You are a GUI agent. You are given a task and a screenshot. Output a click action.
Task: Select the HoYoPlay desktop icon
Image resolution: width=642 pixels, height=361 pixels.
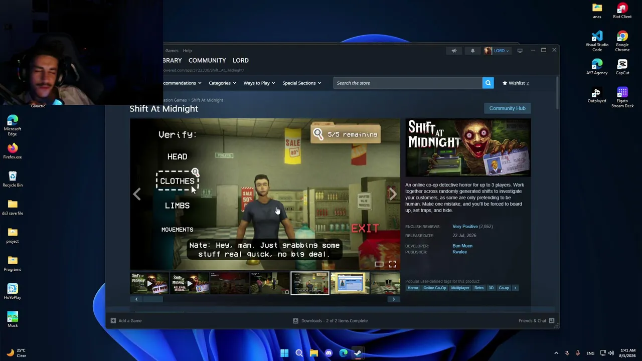[x=13, y=291]
